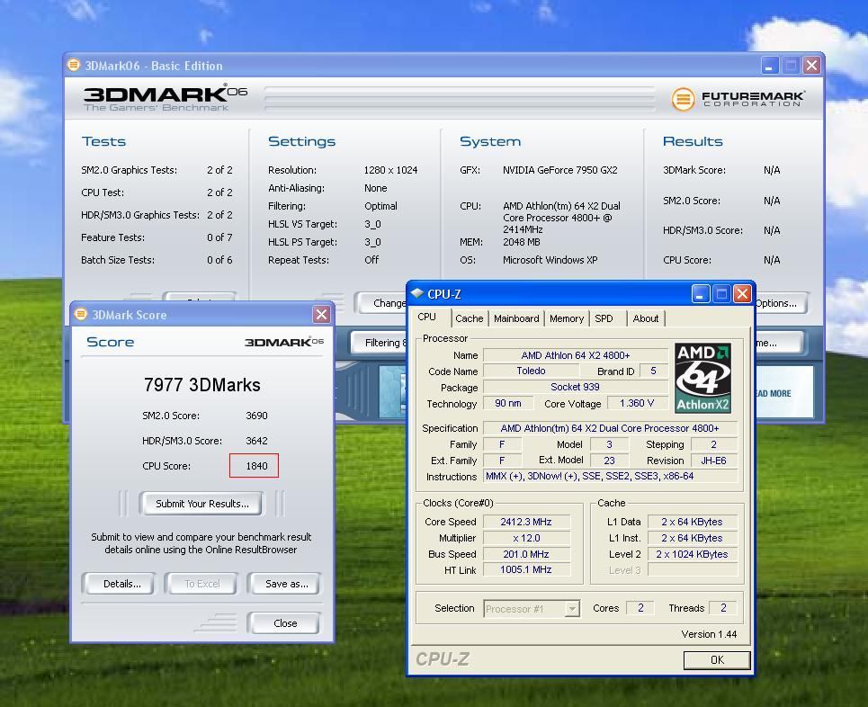Viewport: 868px width, 707px height.
Task: Click the AMD Athlon 64 X2 logo in CPU-Z
Action: coord(702,378)
